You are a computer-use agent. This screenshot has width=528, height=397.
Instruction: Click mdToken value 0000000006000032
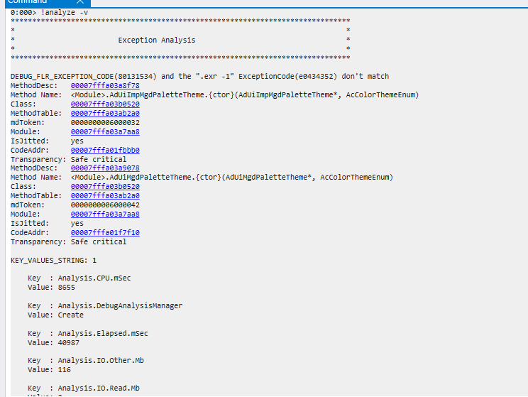(x=105, y=123)
